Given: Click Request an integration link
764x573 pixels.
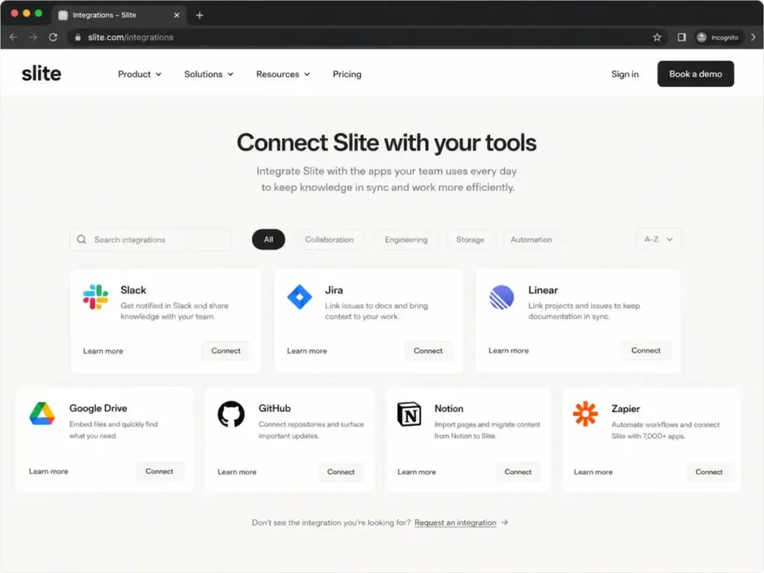Looking at the screenshot, I should [455, 522].
